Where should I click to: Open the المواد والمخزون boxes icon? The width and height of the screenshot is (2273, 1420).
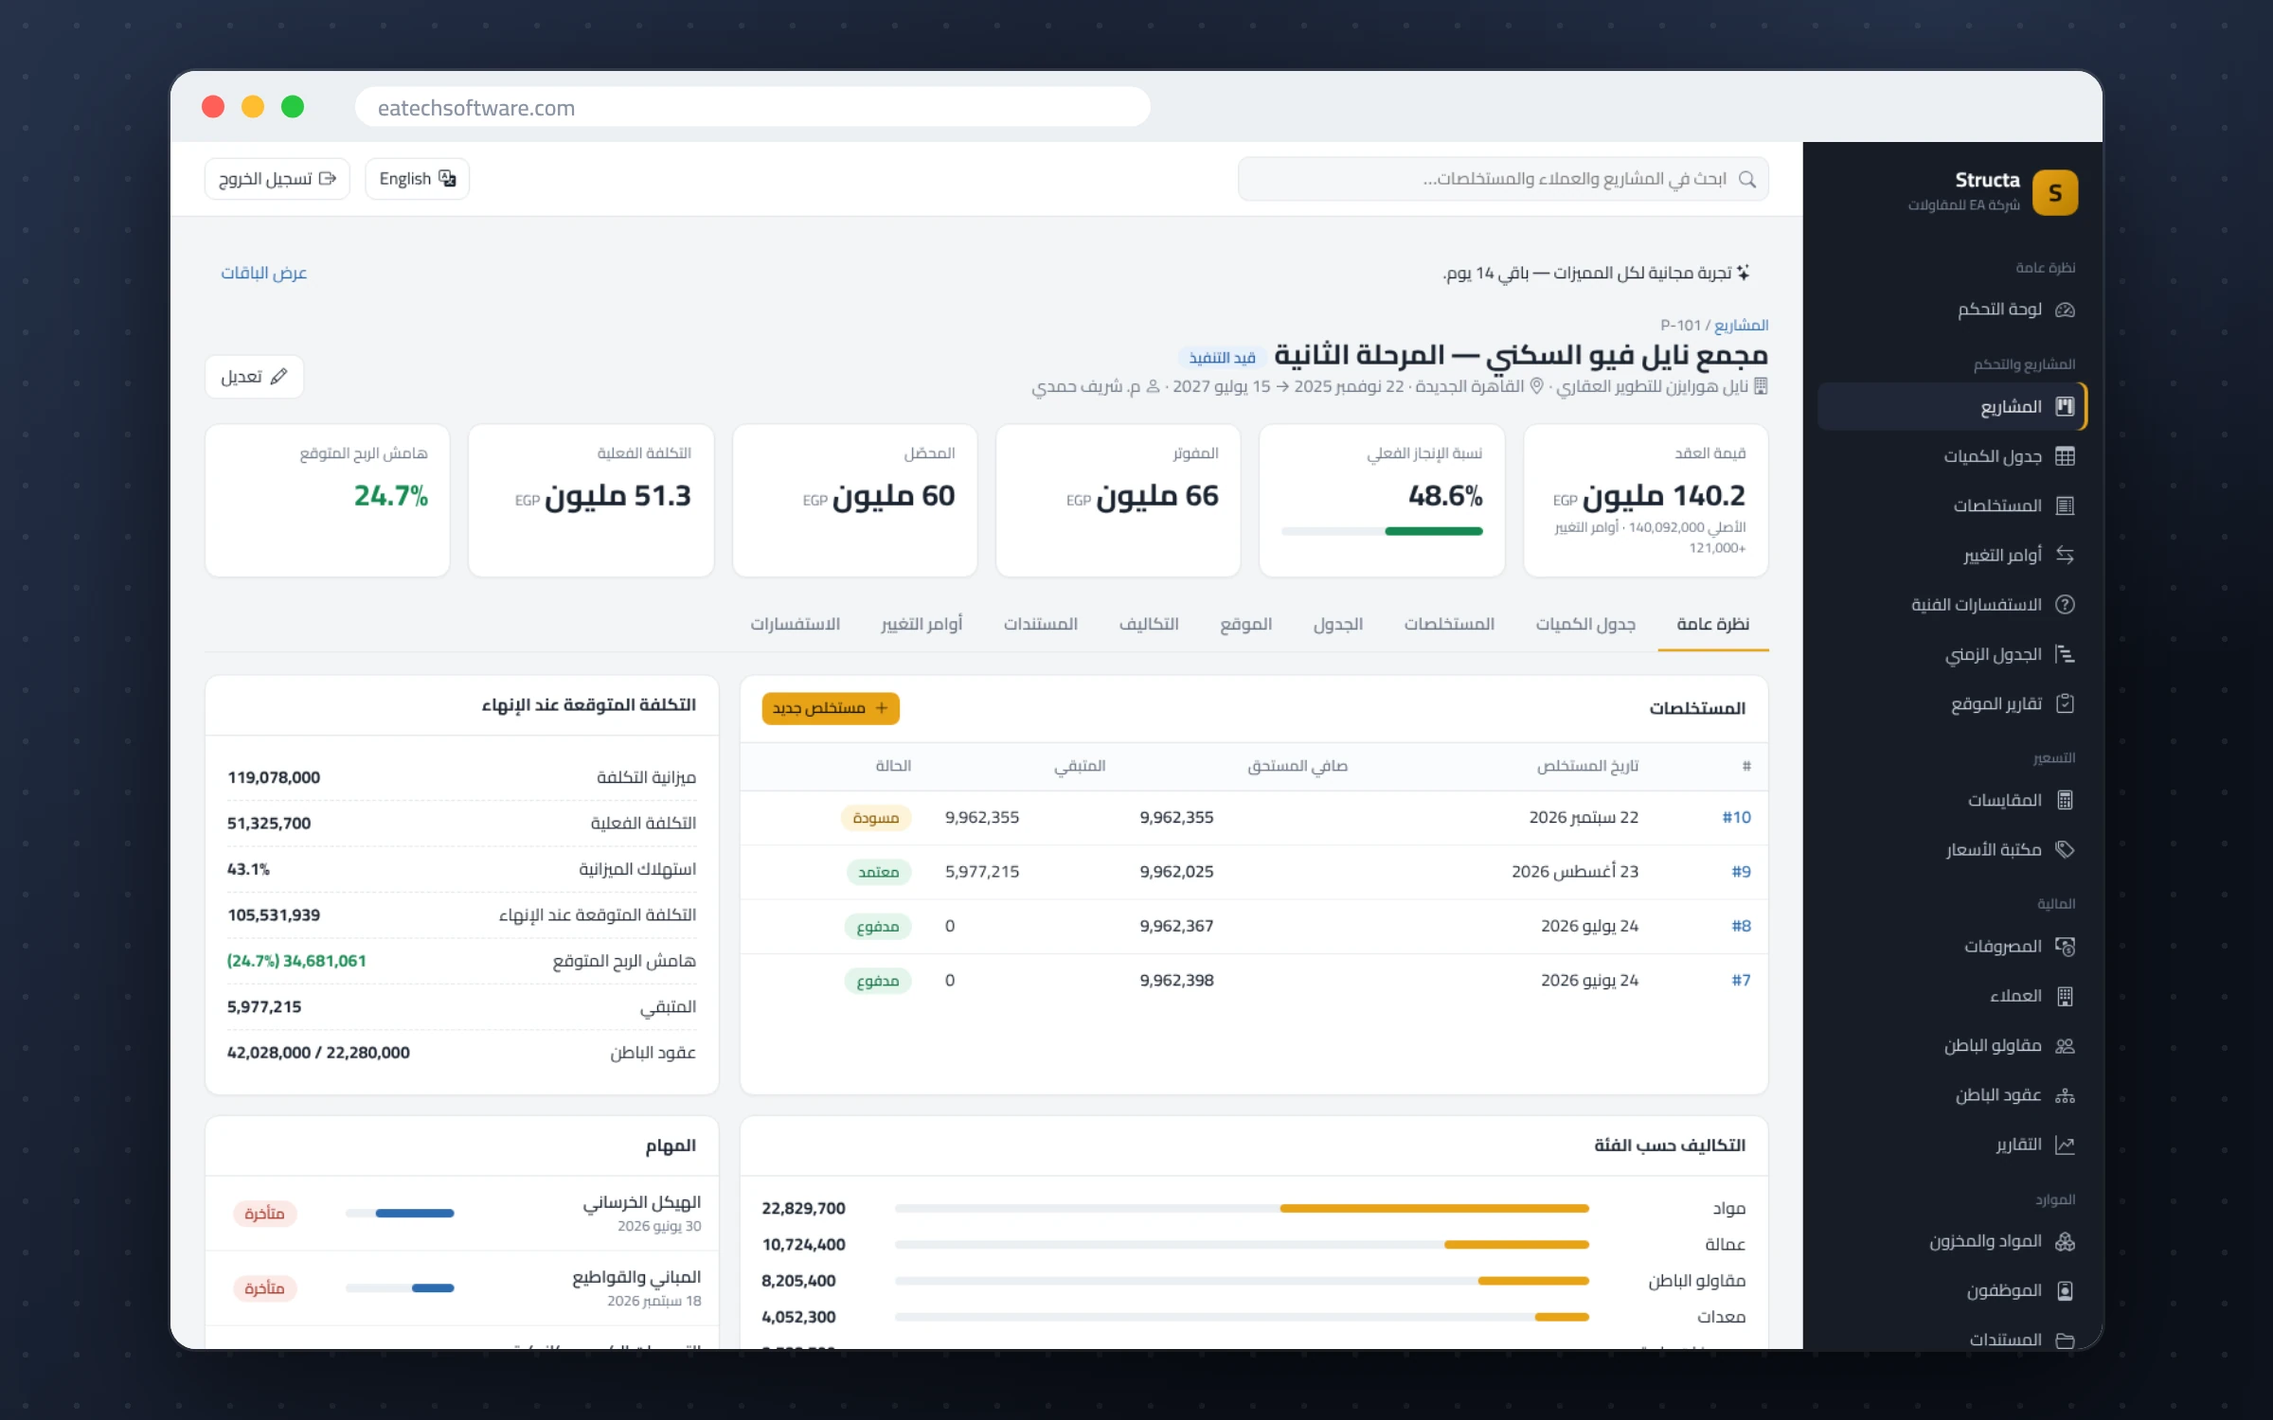coord(2065,1241)
